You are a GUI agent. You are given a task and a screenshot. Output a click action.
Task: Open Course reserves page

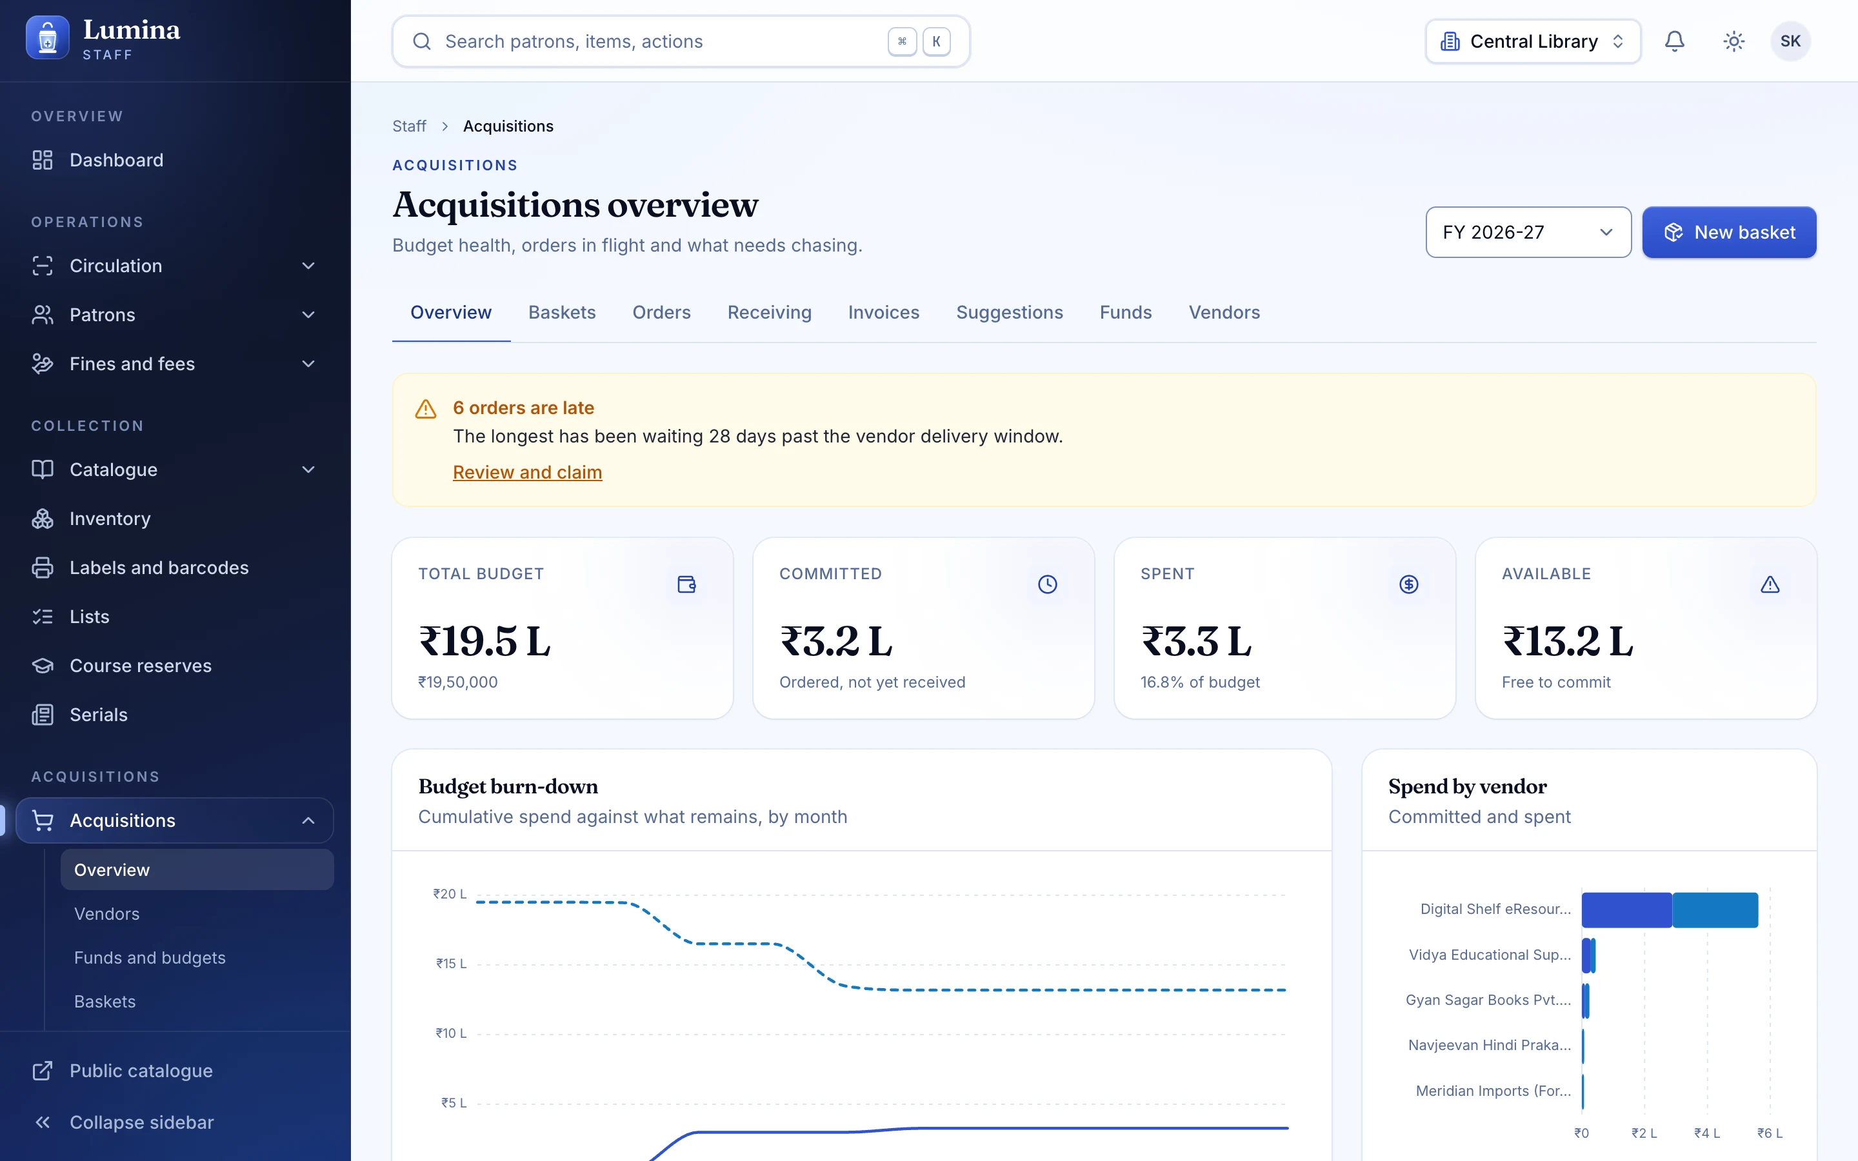(175, 666)
